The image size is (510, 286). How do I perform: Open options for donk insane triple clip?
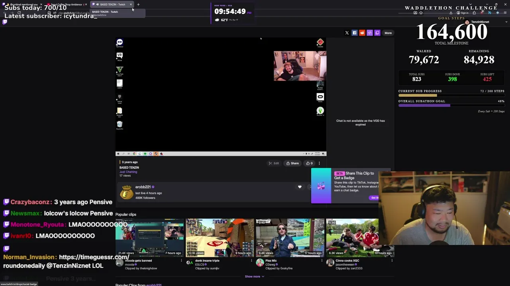251,261
